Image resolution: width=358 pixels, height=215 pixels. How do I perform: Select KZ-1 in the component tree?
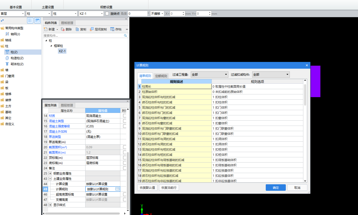(x=62, y=51)
